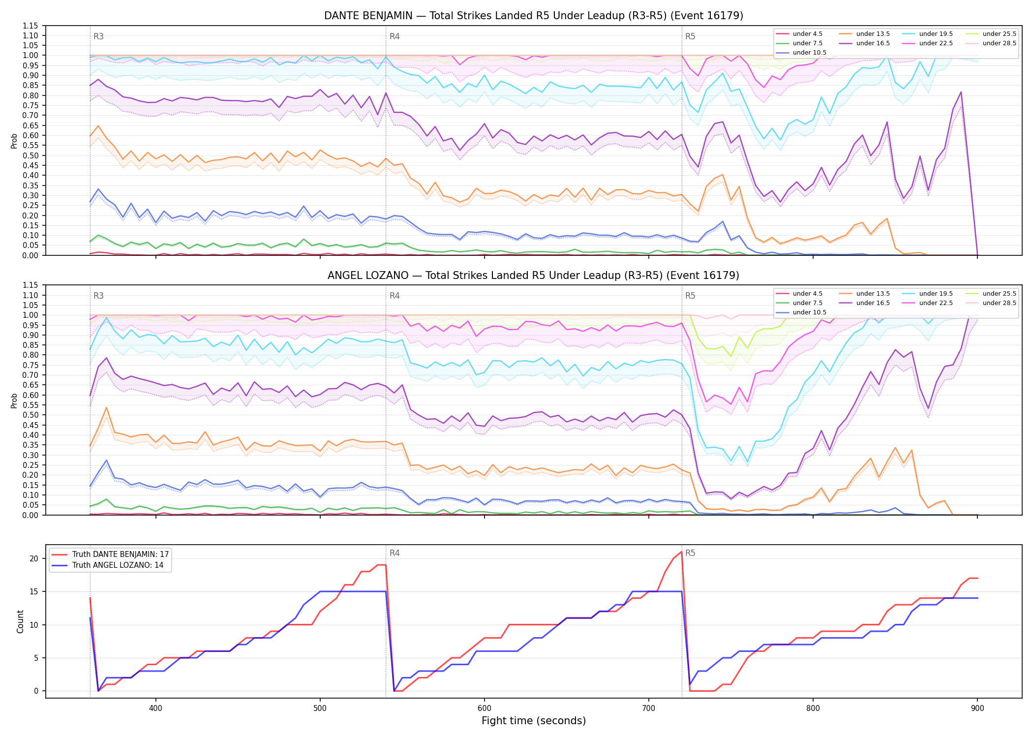This screenshot has height=738, width=1033.
Task: Click the R5 marker in the Count chart
Action: click(690, 553)
